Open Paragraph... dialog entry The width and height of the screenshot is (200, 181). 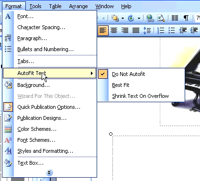pos(50,38)
